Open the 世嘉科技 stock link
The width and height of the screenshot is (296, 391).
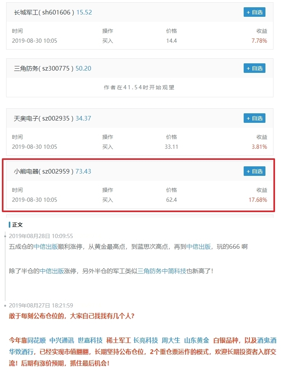click(x=90, y=340)
